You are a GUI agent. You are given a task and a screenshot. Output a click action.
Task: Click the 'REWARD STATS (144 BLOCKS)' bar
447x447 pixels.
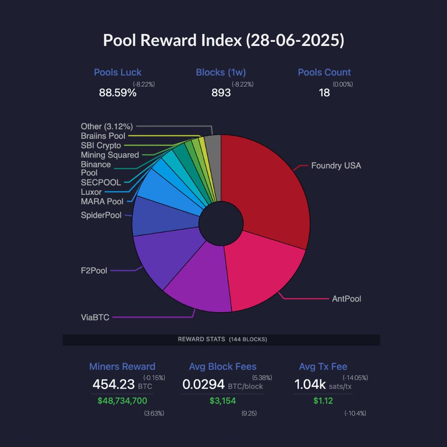click(221, 340)
